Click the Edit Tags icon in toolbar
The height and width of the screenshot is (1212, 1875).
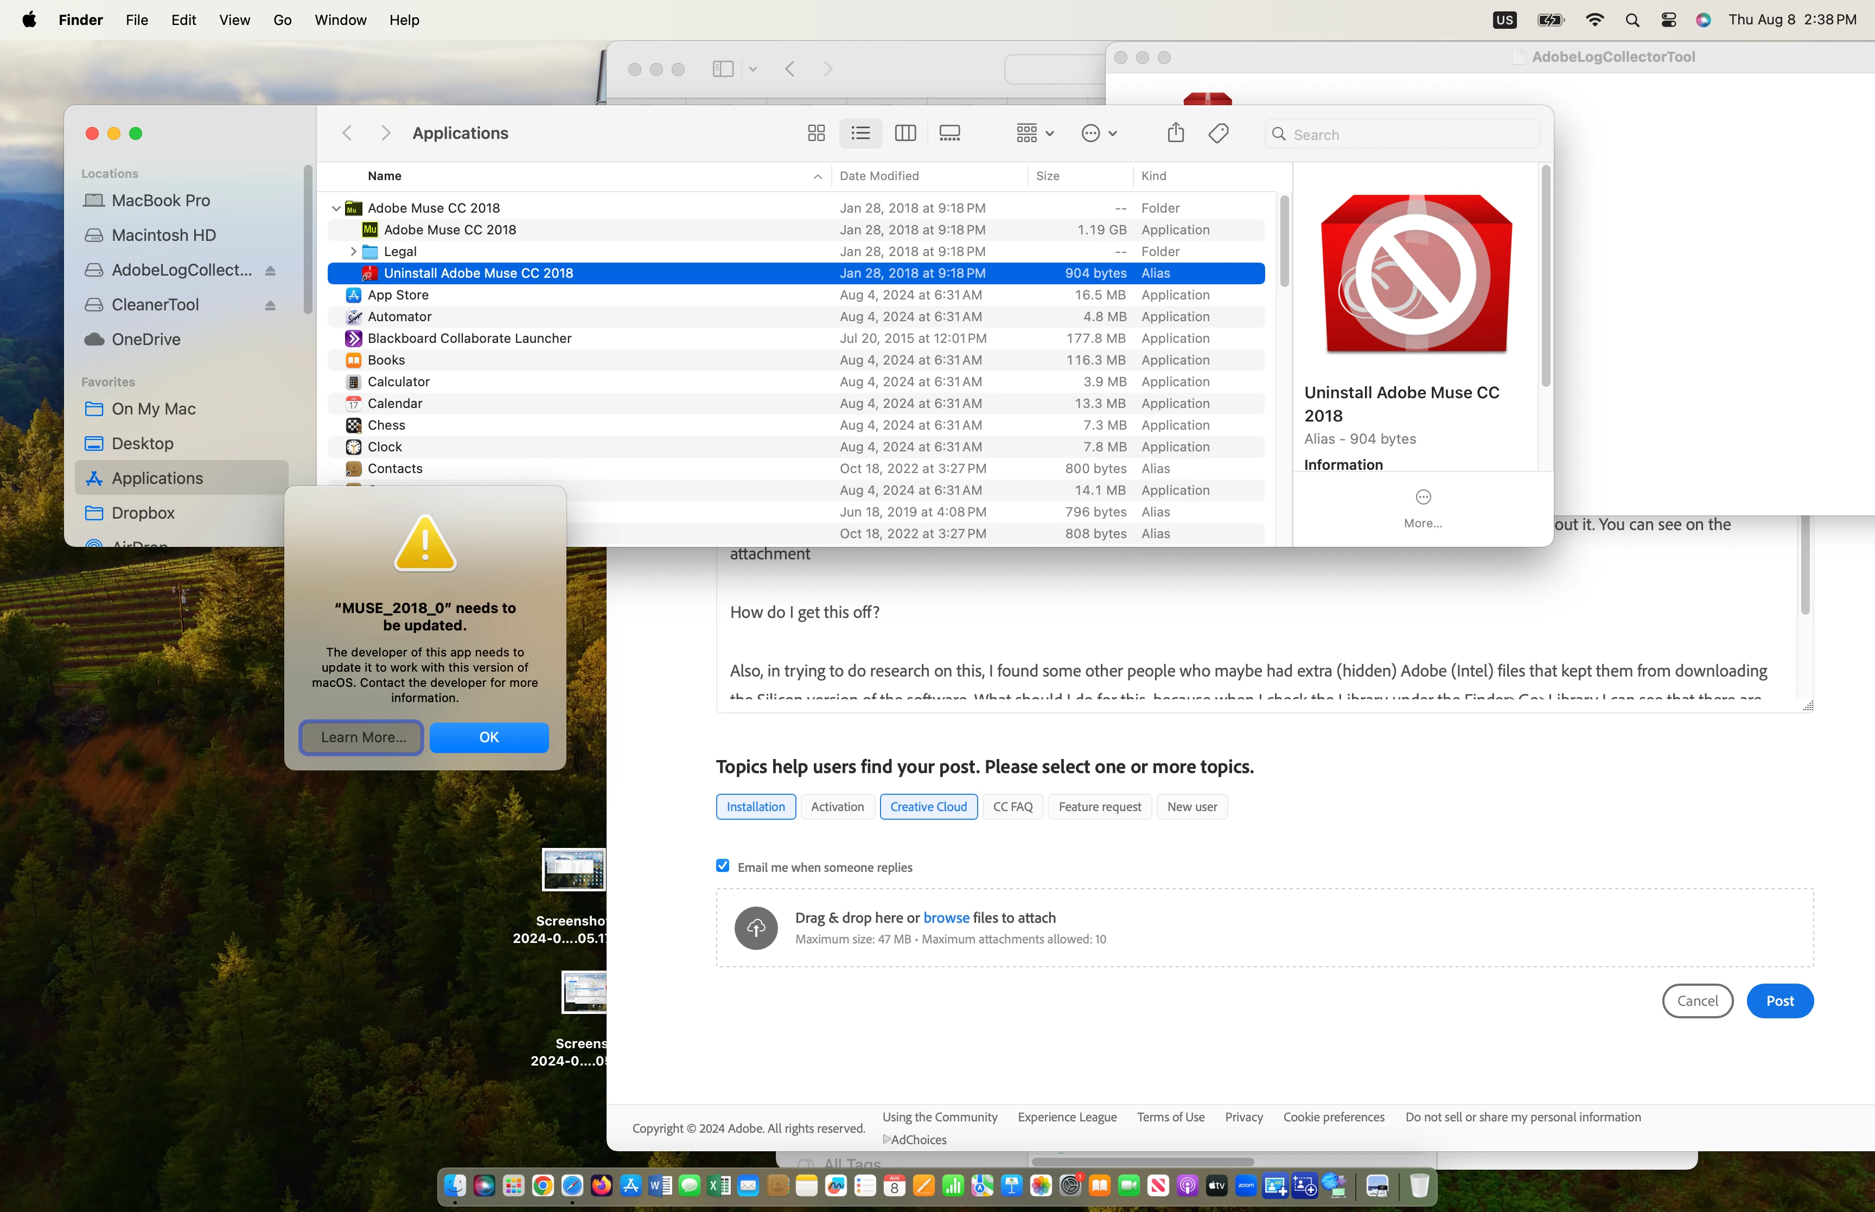click(1218, 133)
